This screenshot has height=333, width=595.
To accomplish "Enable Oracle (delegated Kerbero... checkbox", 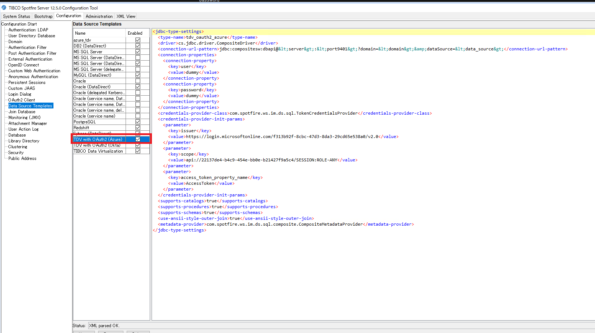I will pyautogui.click(x=138, y=93).
